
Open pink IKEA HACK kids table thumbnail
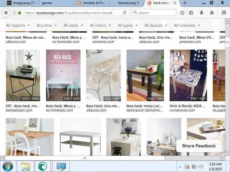coord(63,75)
